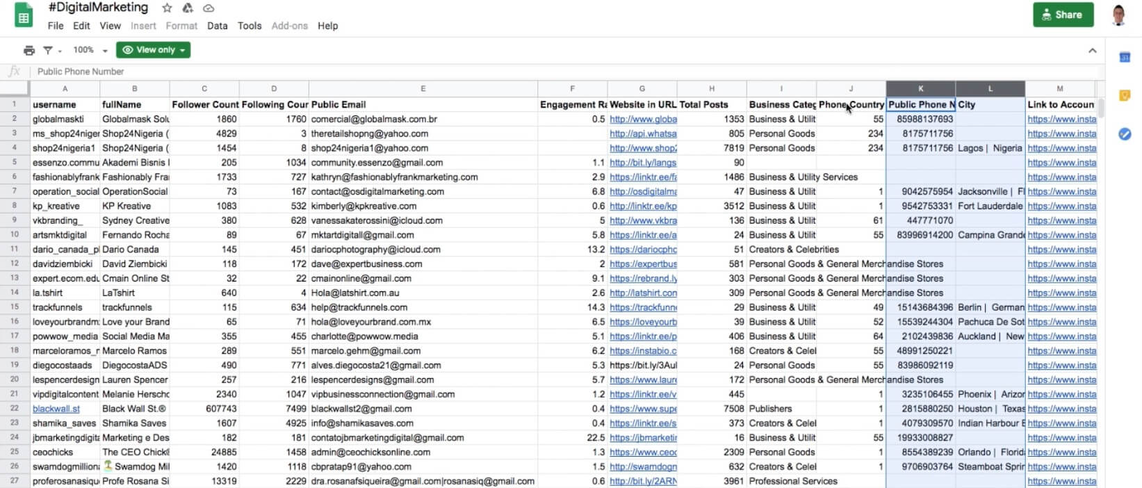Image resolution: width=1142 pixels, height=488 pixels.
Task: Open the Data menu
Action: pos(217,26)
